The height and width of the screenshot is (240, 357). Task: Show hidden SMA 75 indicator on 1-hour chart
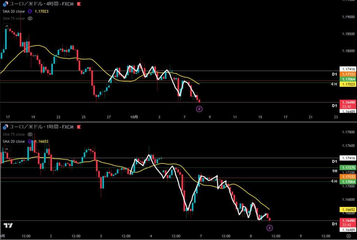(x=30, y=134)
